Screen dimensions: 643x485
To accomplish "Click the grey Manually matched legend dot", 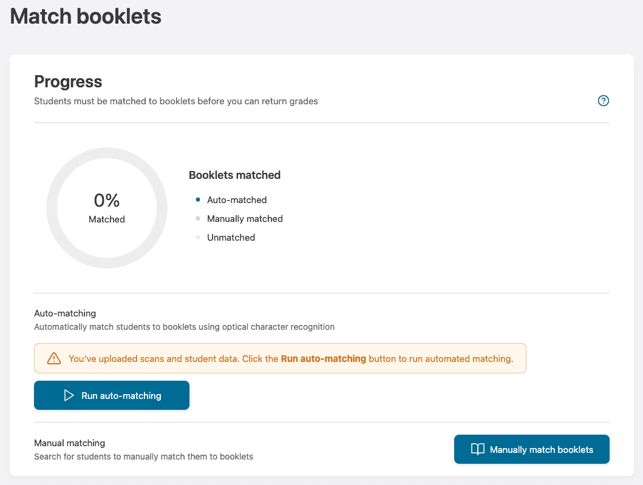I will pyautogui.click(x=198, y=218).
